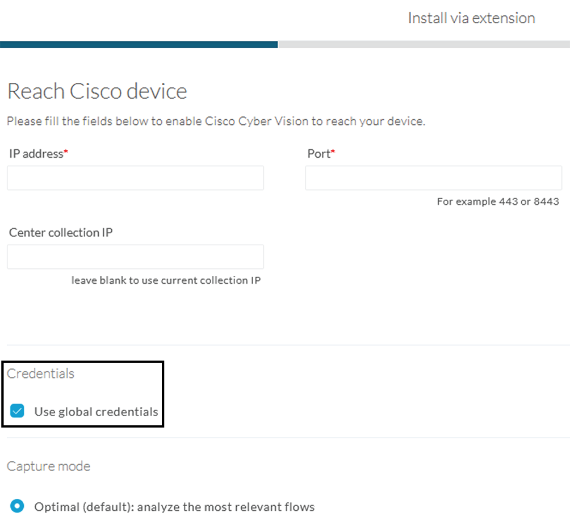This screenshot has height=517, width=570.
Task: Click the IP address input field
Action: tap(135, 178)
